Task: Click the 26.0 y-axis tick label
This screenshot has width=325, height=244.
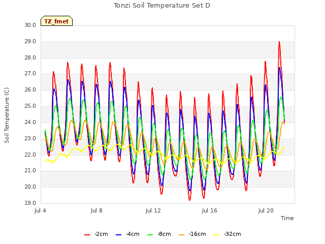Action: 30,90
